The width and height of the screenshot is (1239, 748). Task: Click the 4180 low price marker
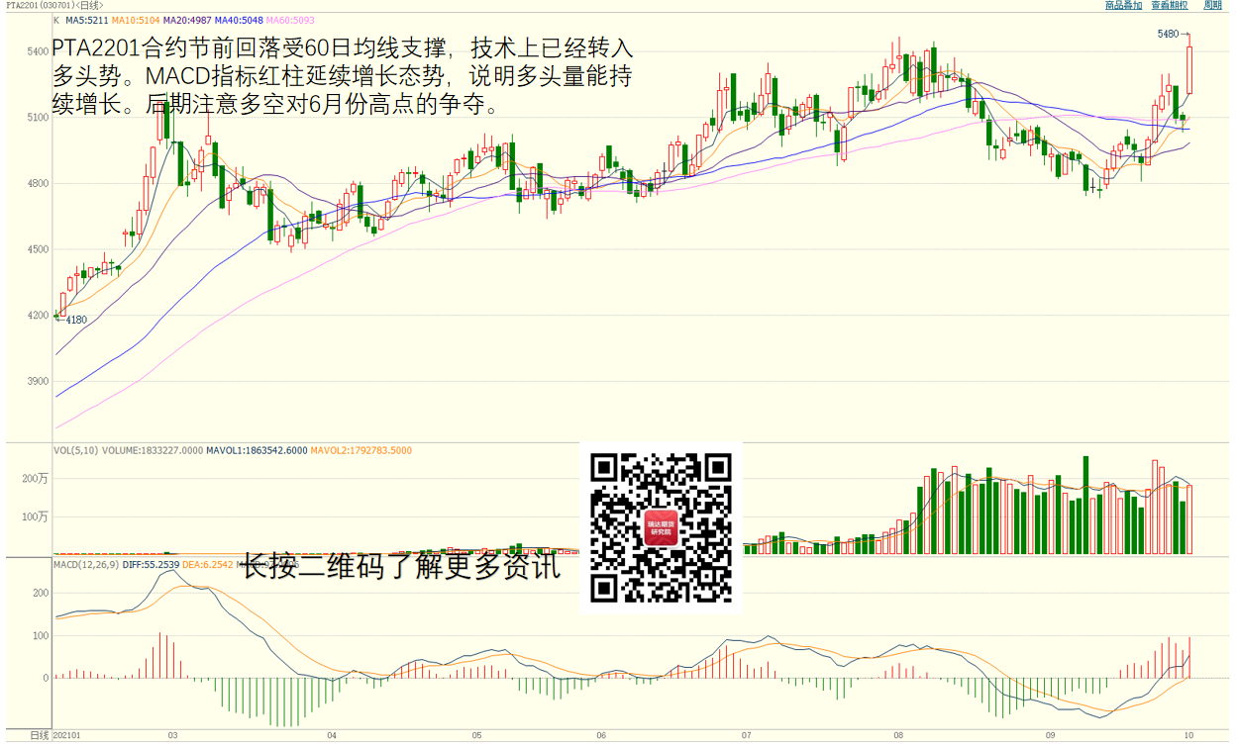(x=76, y=320)
